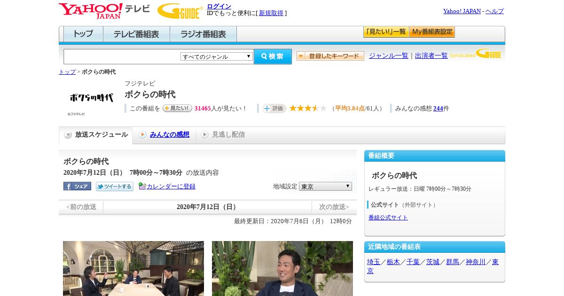Screen dimensions: 564x296
Task: Click the Syndicated G-GUIDE badge
Action: tap(476, 54)
